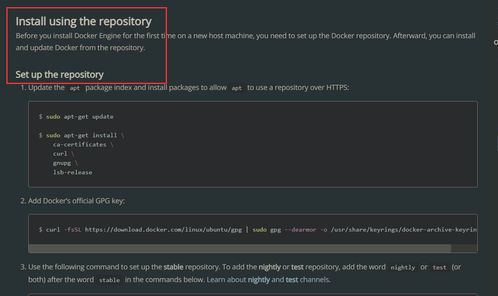Click the "sudo apt-get update" command line
The height and width of the screenshot is (296, 498).
tap(80, 117)
